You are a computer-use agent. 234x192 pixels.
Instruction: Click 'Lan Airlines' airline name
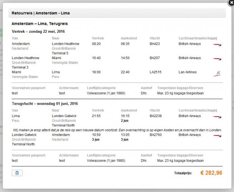(188, 72)
